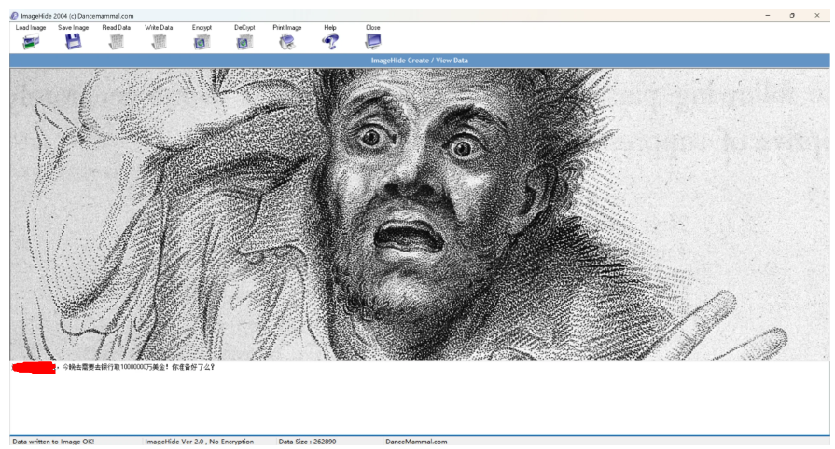Click the Save Image floppy disk icon

pos(73,41)
